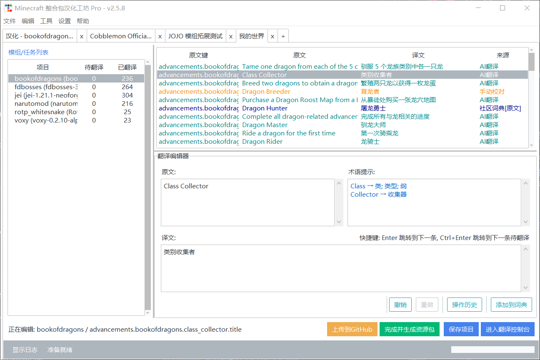Click 添加到词典 button
Viewport: 540px width, 360px height.
coord(511,305)
